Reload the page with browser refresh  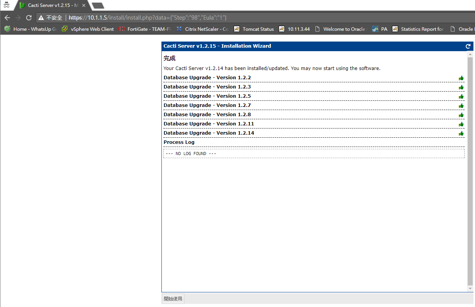[28, 18]
